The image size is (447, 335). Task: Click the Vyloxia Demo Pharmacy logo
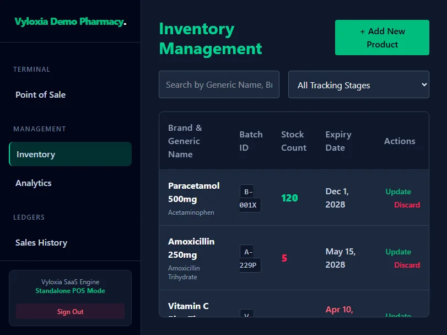[71, 22]
